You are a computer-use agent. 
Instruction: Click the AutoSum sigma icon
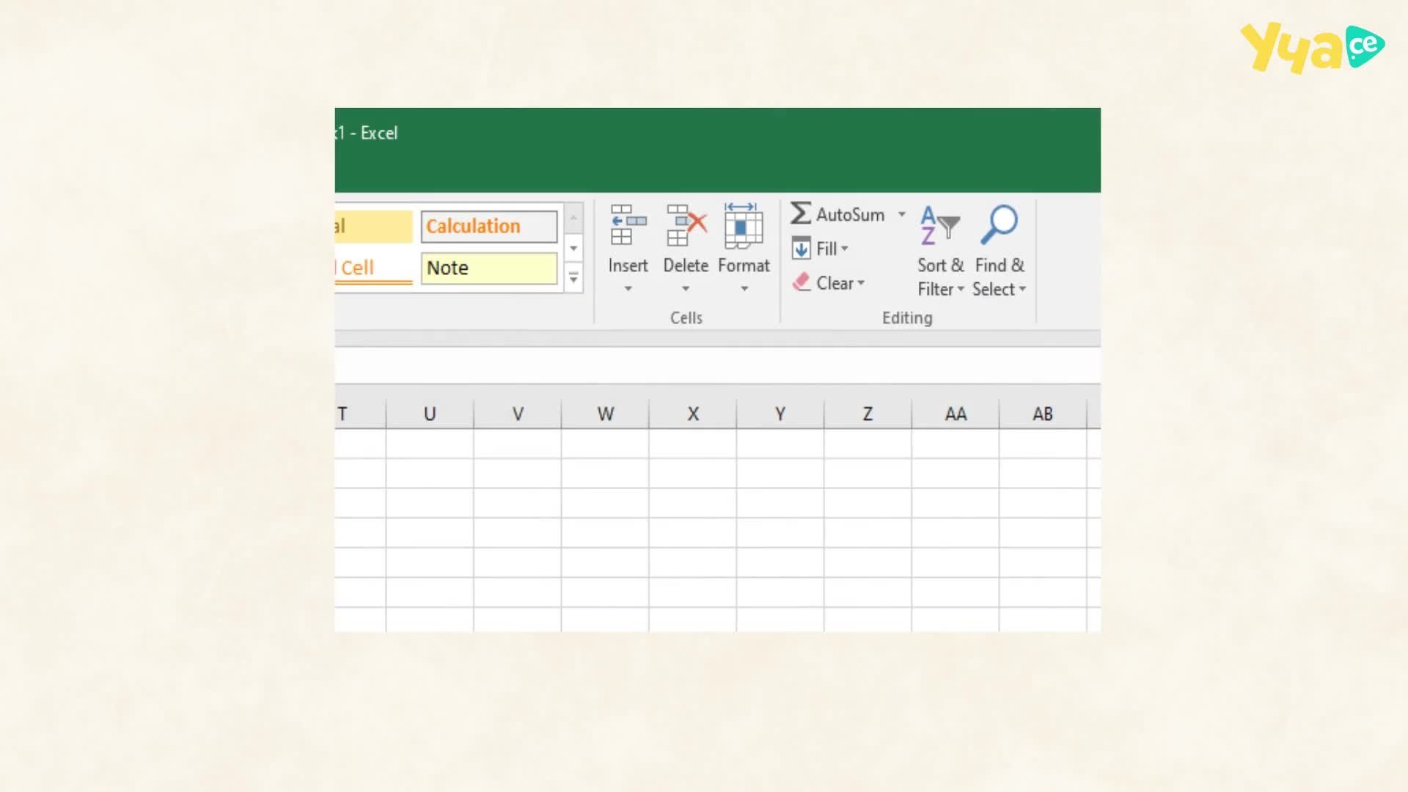(x=801, y=214)
